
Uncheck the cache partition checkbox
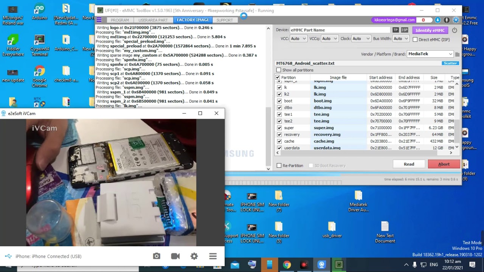pos(279,141)
